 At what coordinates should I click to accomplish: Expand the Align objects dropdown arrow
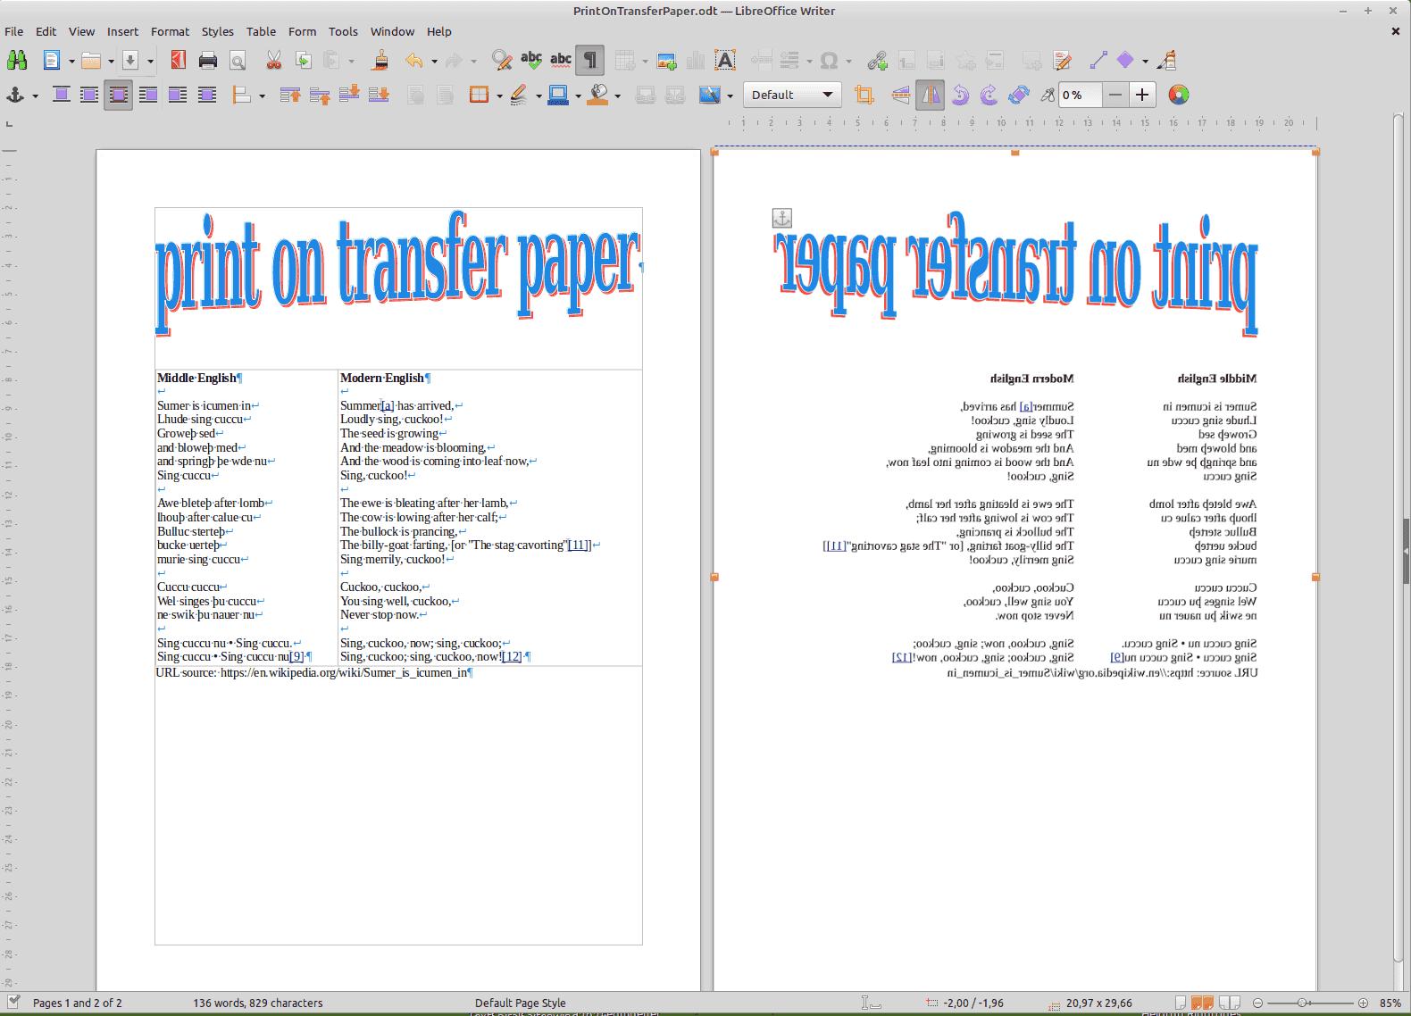pyautogui.click(x=262, y=96)
